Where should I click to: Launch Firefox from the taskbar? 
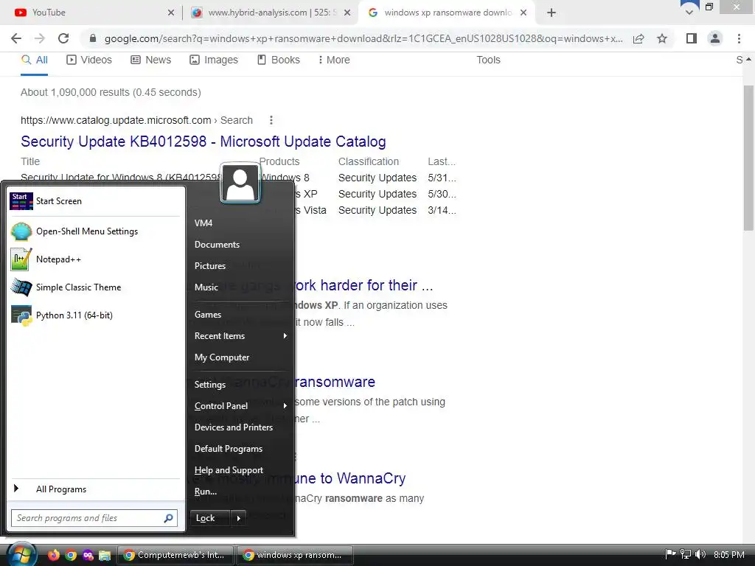(x=53, y=555)
